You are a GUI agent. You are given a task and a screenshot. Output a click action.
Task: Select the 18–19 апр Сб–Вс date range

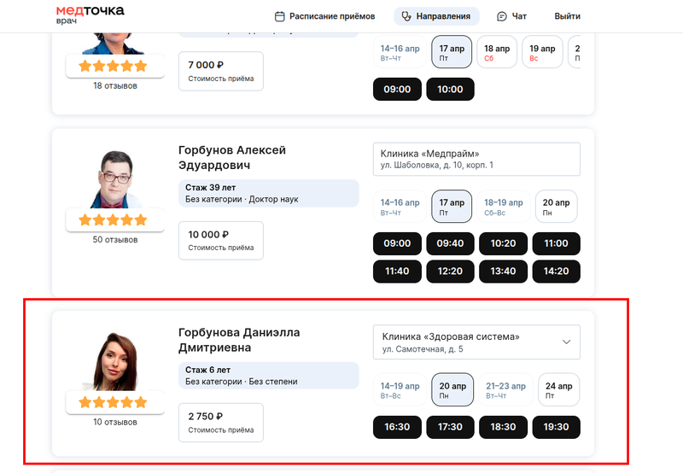pos(504,207)
